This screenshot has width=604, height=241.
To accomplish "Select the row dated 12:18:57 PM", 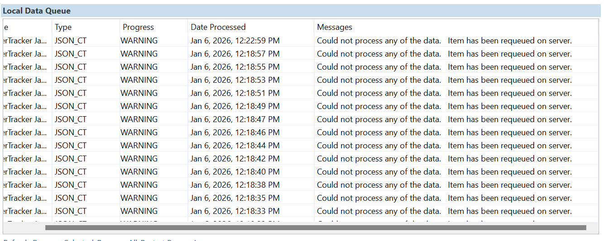I will pos(235,54).
